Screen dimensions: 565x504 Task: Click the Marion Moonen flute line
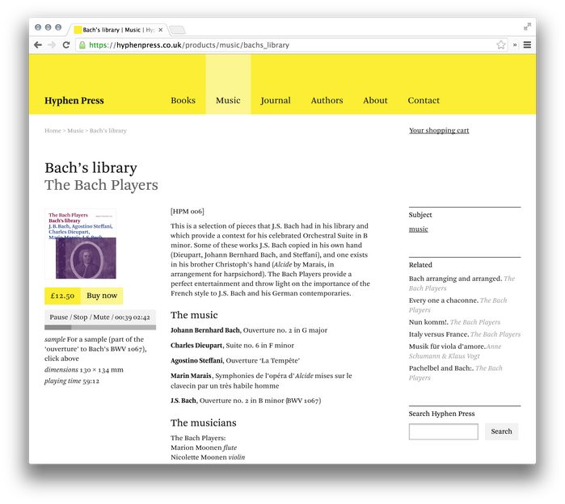click(204, 447)
